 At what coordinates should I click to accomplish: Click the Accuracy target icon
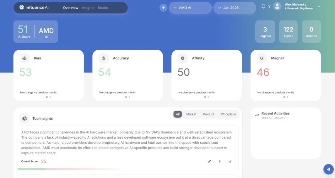104,58
